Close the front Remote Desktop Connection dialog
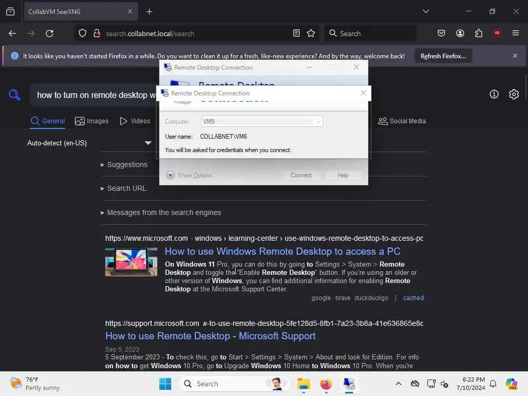 (363, 93)
